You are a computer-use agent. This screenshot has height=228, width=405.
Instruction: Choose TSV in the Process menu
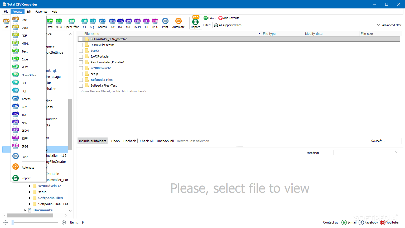pyautogui.click(x=28, y=115)
